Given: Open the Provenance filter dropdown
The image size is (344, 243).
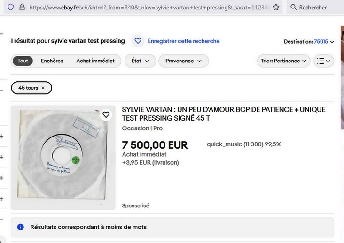Looking at the screenshot, I should pos(183,61).
